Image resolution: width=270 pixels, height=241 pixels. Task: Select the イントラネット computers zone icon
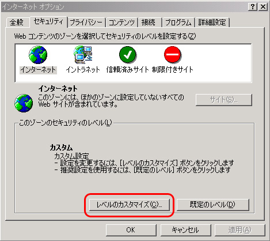pos(83,55)
